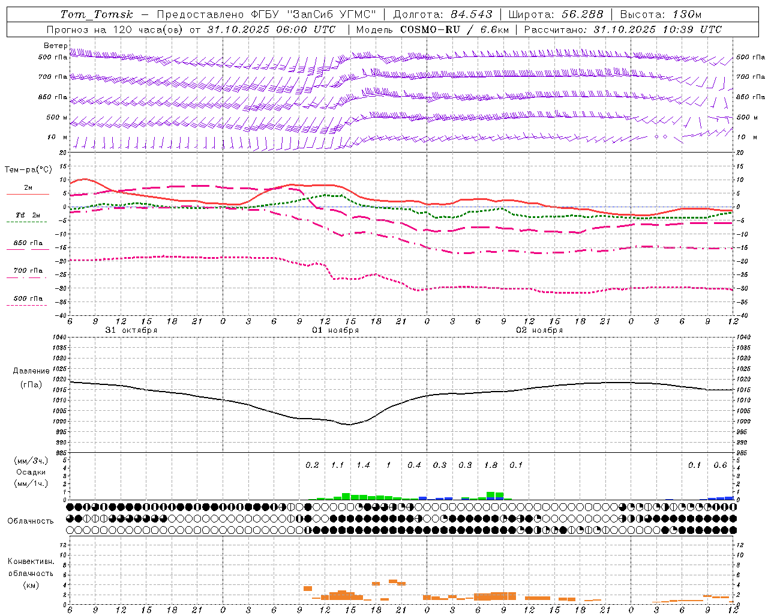Select the 02 ноября date label

pyautogui.click(x=539, y=330)
